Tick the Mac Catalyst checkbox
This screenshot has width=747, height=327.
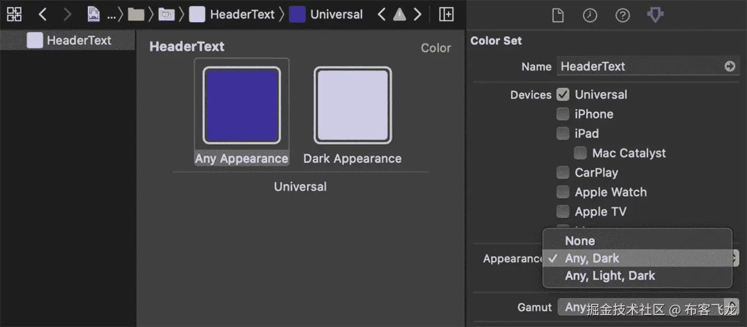581,153
